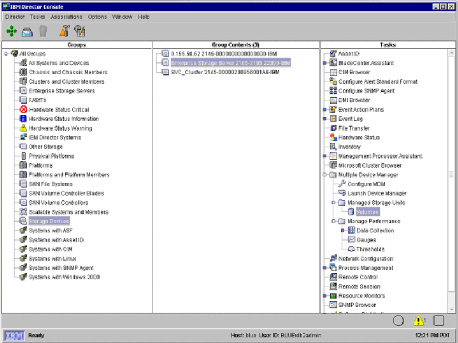Viewport: 458px width, 343px height.
Task: Expand the Data Collection node
Action: click(342, 231)
